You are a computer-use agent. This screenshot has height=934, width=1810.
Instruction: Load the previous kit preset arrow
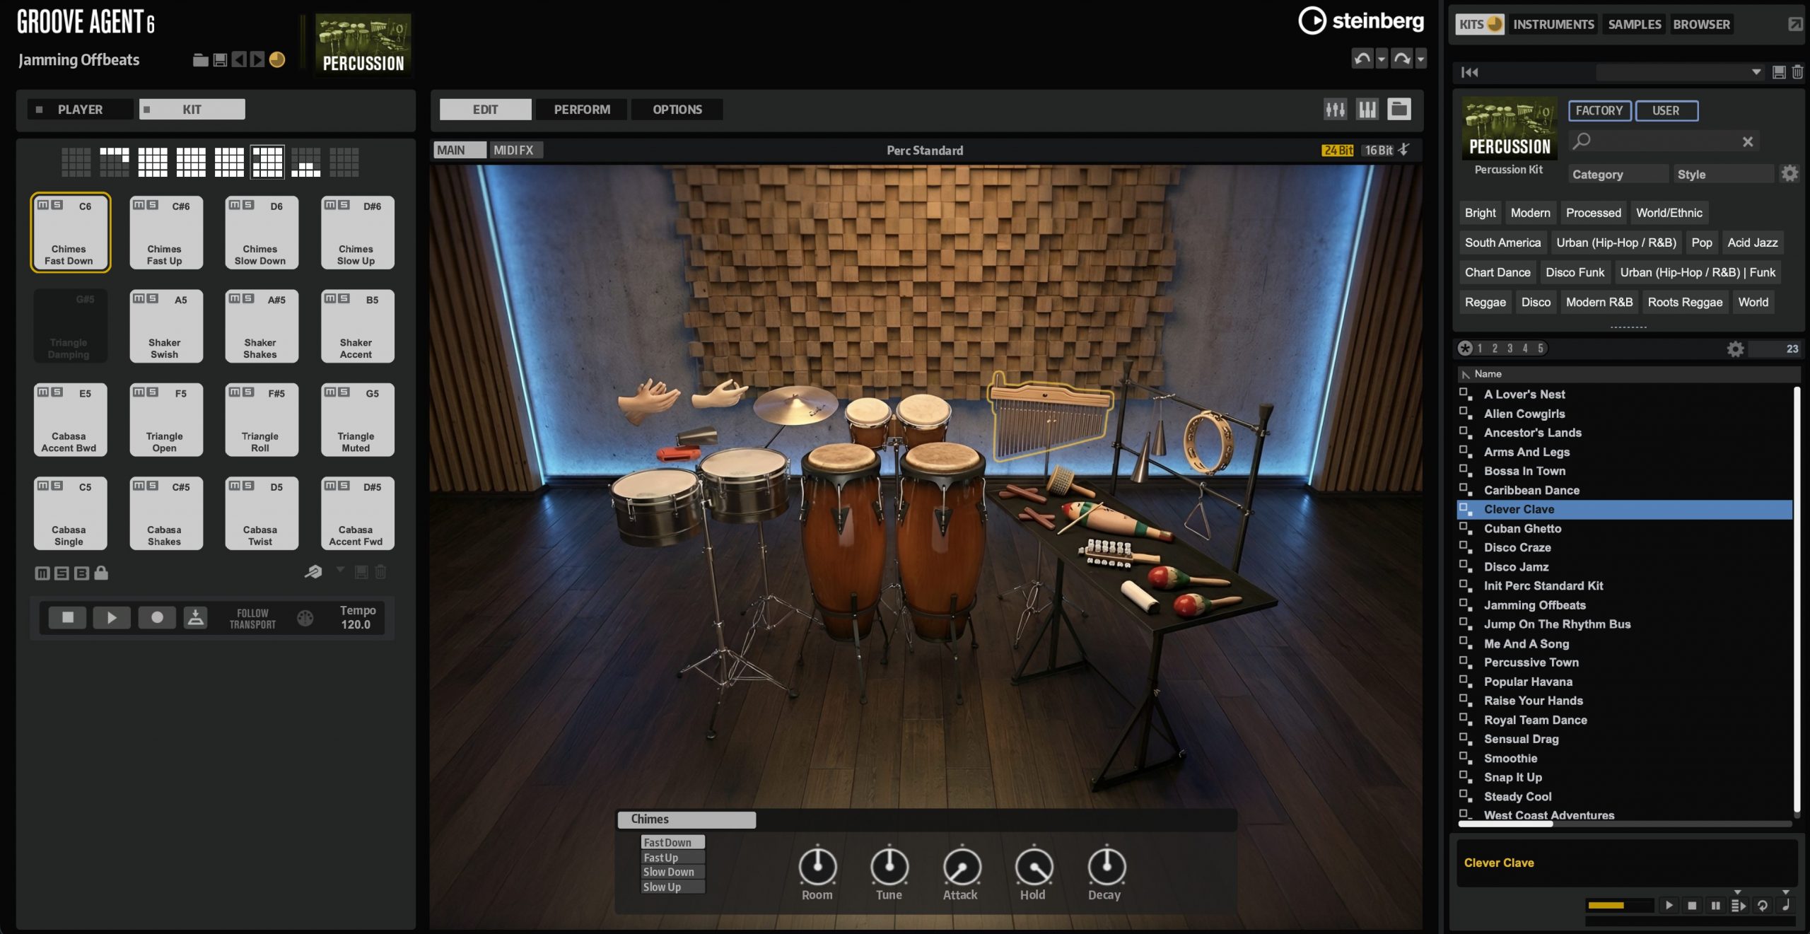click(239, 60)
